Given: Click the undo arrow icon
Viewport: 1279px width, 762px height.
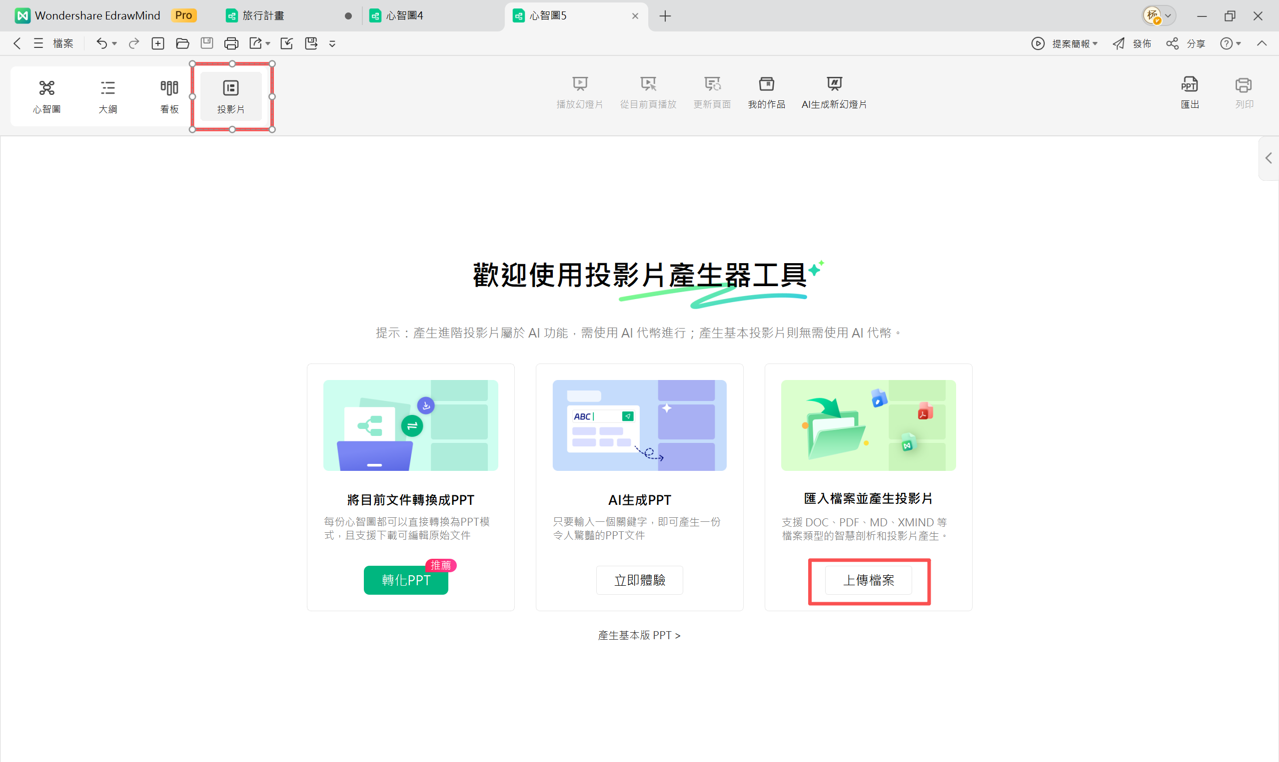Looking at the screenshot, I should 101,43.
